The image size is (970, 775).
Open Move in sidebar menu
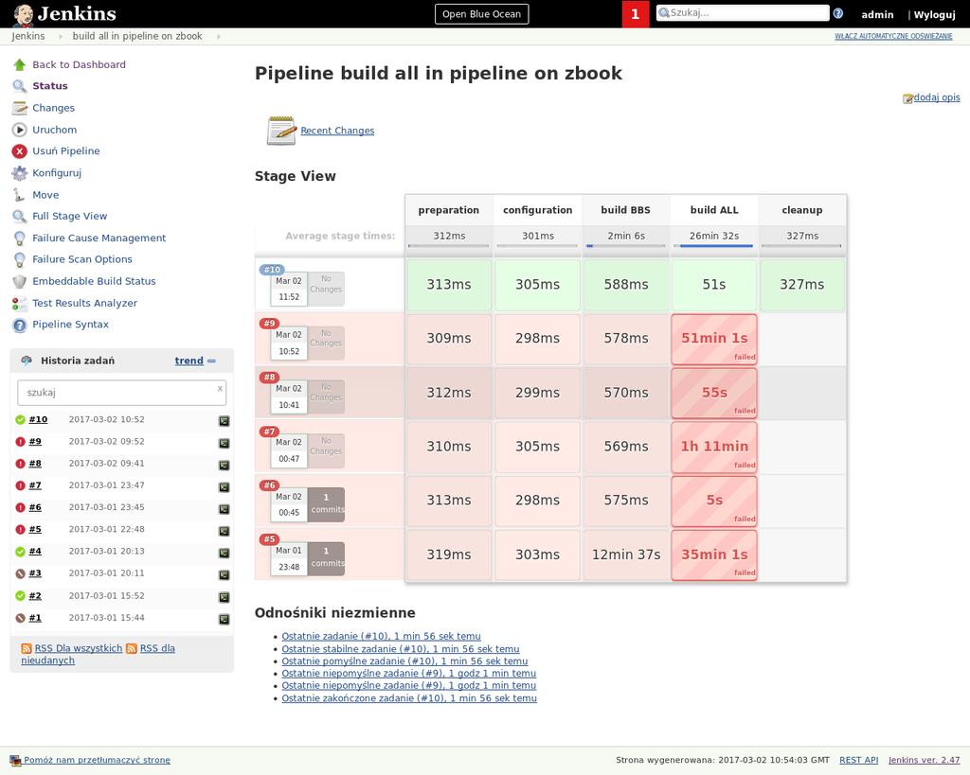tap(45, 195)
